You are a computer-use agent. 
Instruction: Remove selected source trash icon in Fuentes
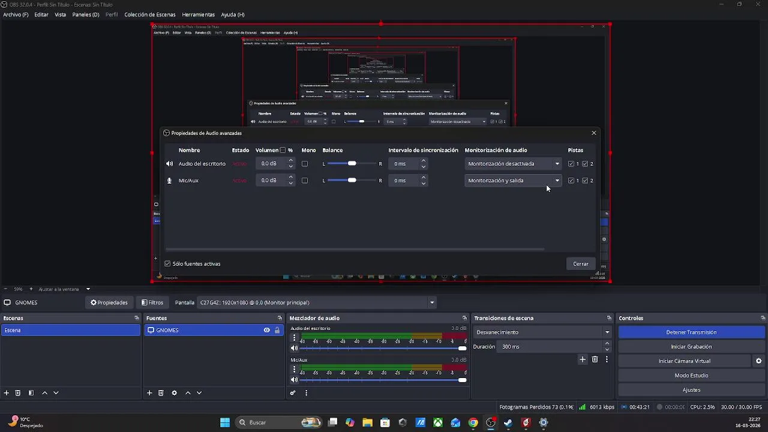pos(161,393)
